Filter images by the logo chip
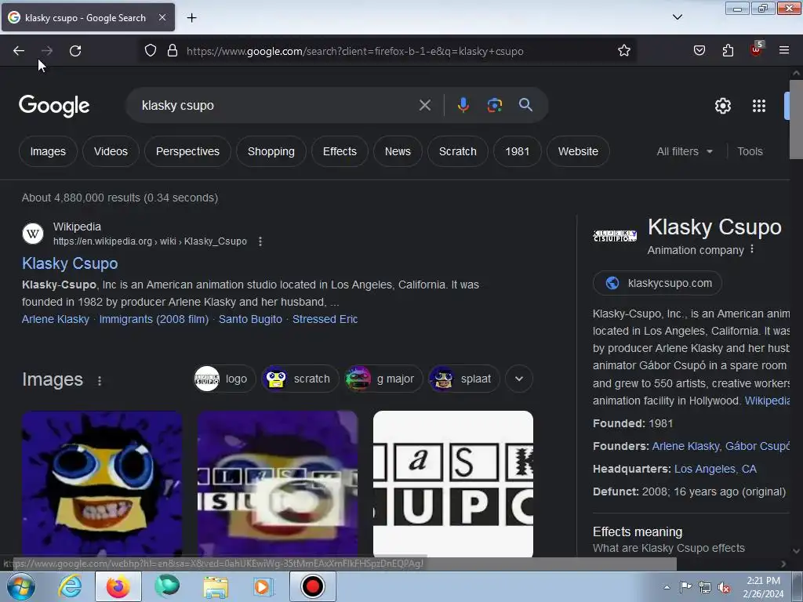The height and width of the screenshot is (602, 803). coord(224,379)
